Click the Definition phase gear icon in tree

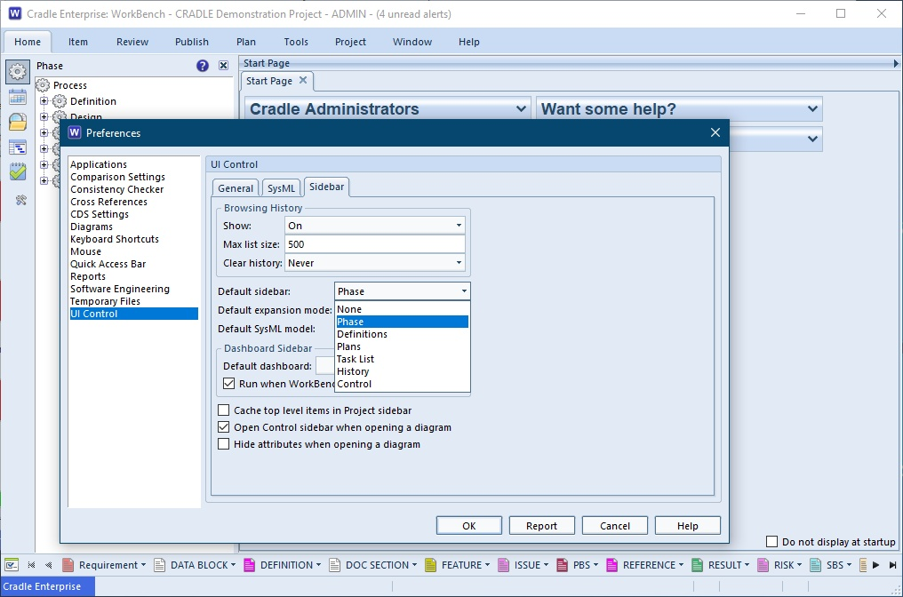coord(60,101)
